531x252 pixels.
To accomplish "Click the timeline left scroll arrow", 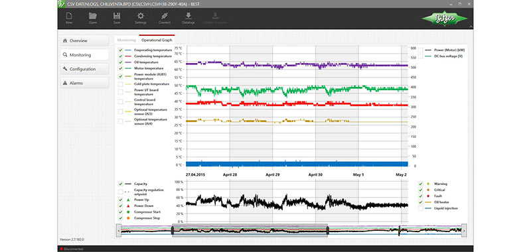I will tap(118, 231).
